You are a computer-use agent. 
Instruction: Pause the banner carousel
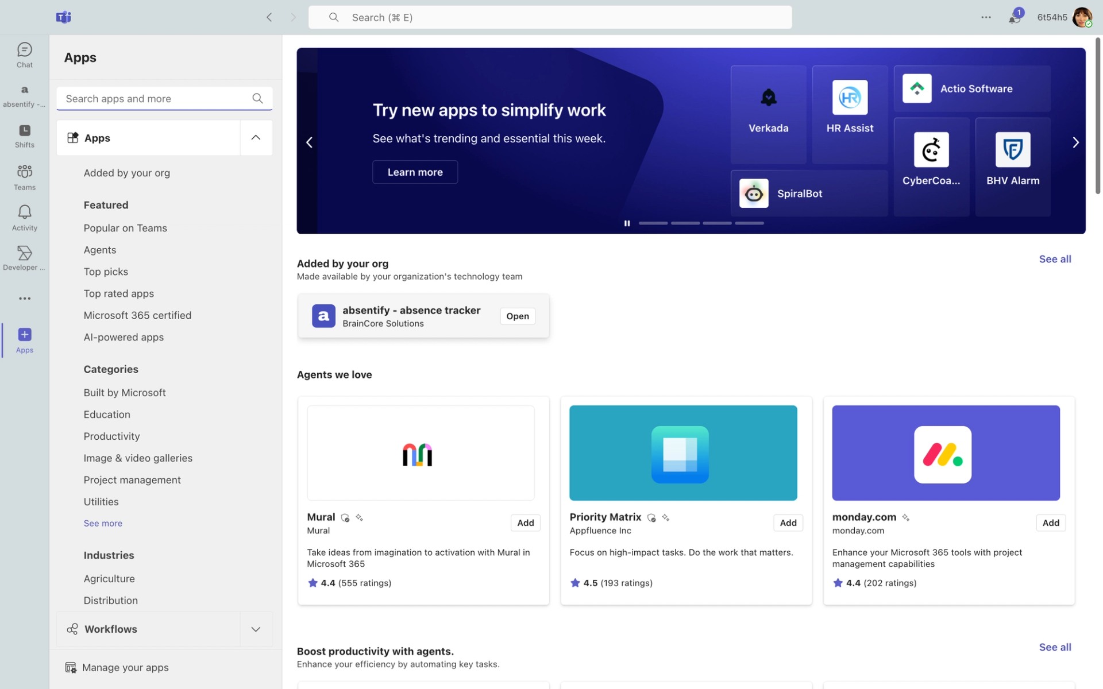pyautogui.click(x=627, y=223)
